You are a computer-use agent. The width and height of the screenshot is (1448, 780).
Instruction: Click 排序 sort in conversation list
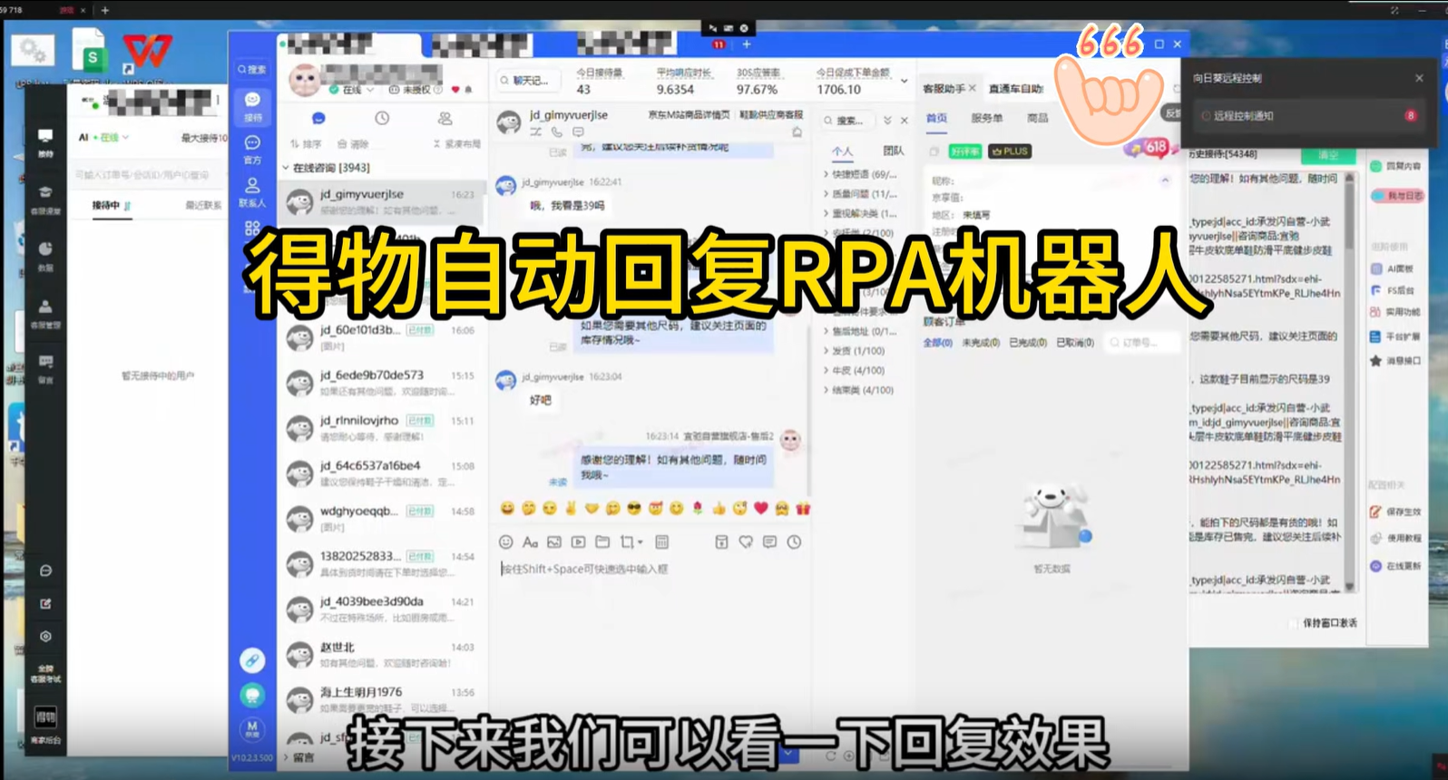(x=306, y=144)
